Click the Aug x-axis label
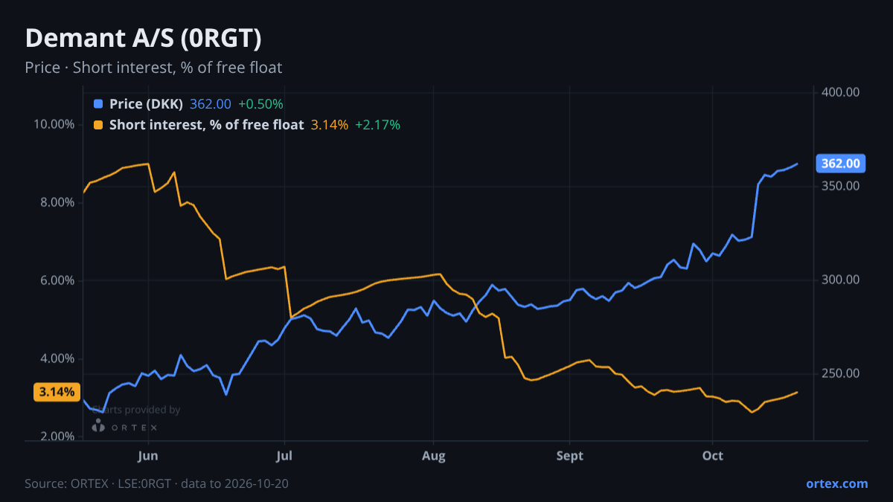893x502 pixels. coord(434,455)
